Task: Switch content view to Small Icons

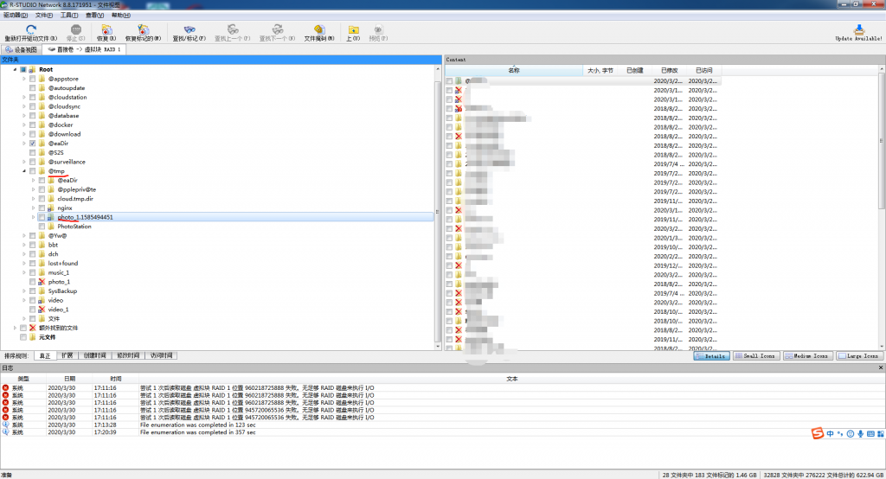Action: click(754, 355)
